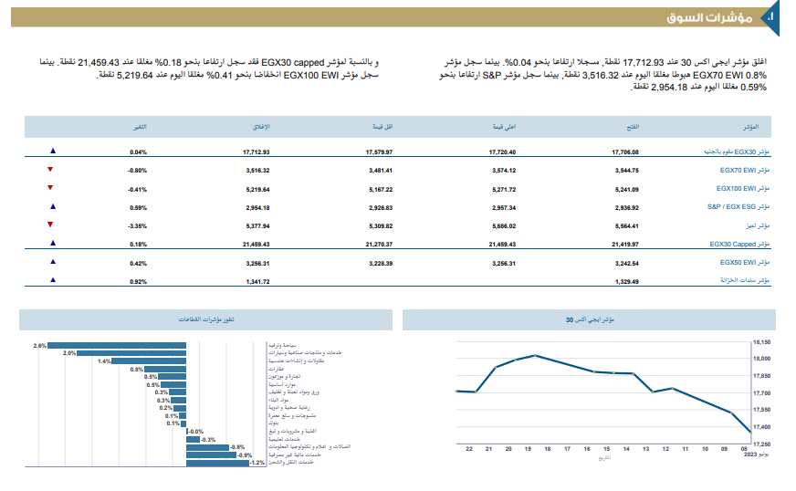Click the blue up arrow beside 0.92%
Screen dimensions: 796x491
point(53,280)
